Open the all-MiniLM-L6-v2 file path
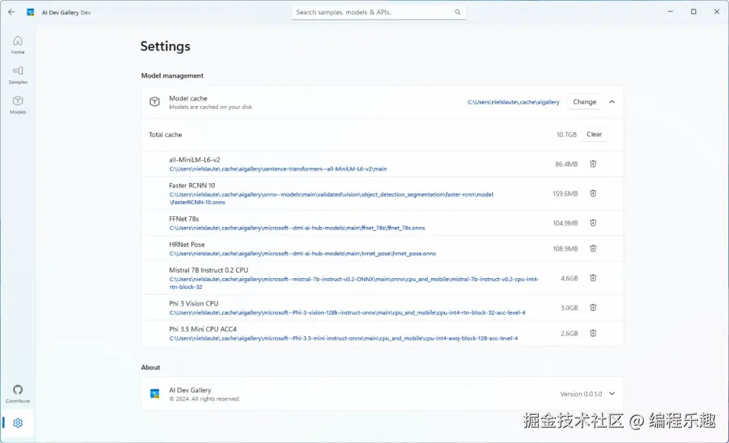Viewport: 729px width, 443px height. [x=278, y=169]
